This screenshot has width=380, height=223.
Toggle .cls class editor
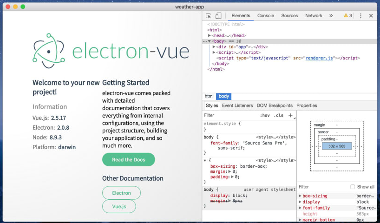278,115
